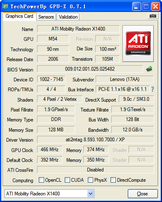The width and height of the screenshot is (162, 202).
Task: Click the GPU-Z title bar app icon
Action: pyautogui.click(x=5, y=6)
